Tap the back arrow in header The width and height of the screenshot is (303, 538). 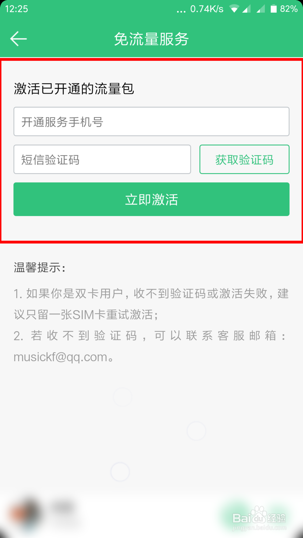coord(18,39)
